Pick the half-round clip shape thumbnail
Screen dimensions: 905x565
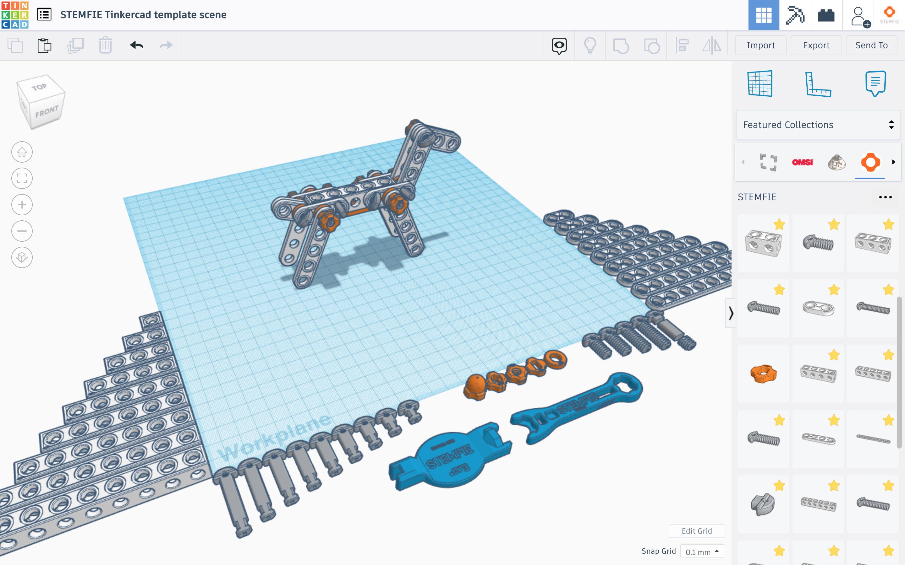click(763, 504)
